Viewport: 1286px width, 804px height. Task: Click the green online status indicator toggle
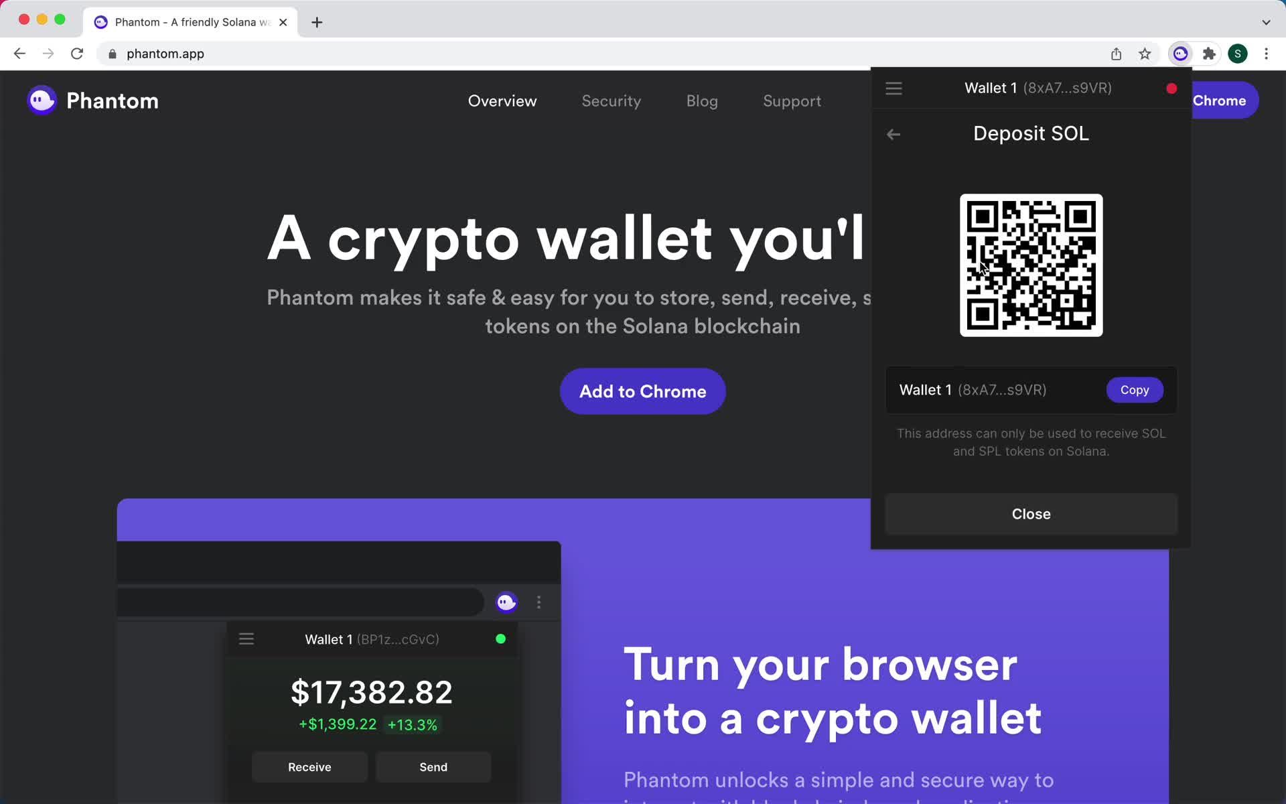pyautogui.click(x=500, y=639)
